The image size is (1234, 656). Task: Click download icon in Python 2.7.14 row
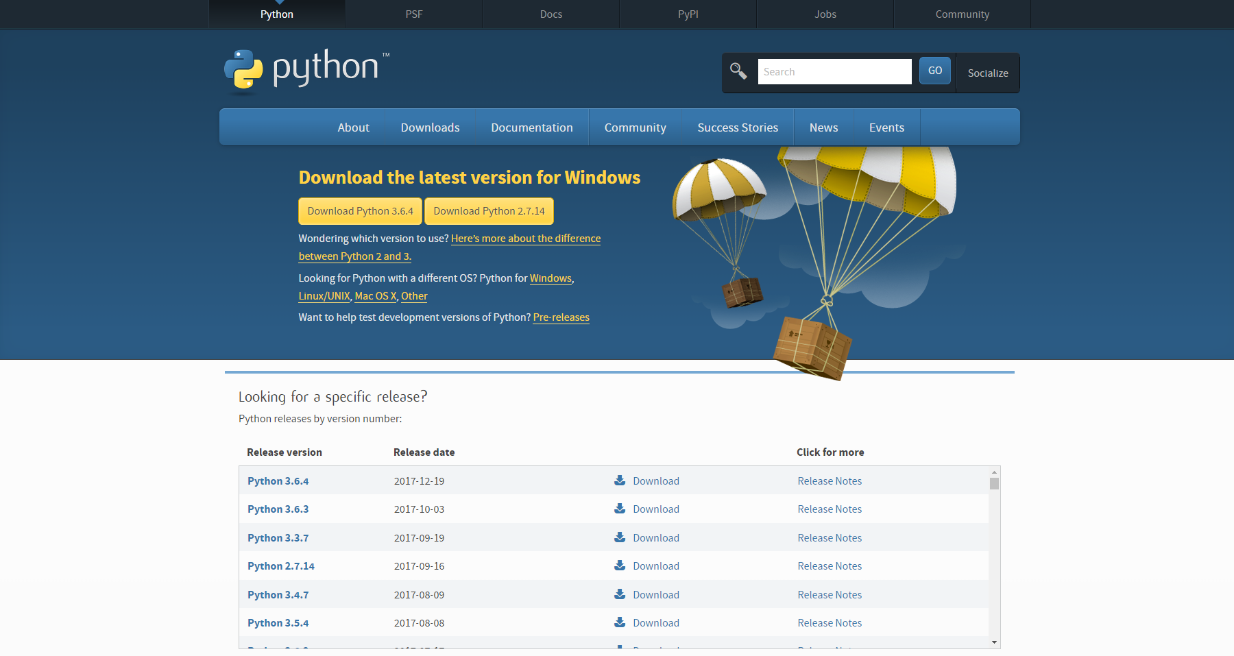point(620,566)
